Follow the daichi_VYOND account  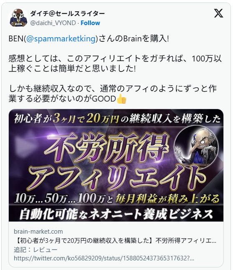[x=90, y=23]
